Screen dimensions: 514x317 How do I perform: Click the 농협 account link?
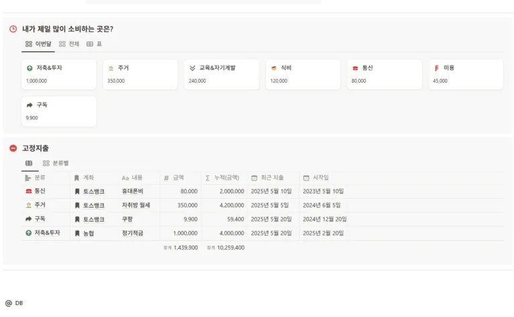(88, 234)
